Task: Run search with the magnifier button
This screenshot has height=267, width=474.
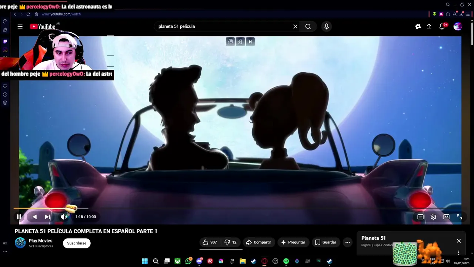Action: click(308, 26)
